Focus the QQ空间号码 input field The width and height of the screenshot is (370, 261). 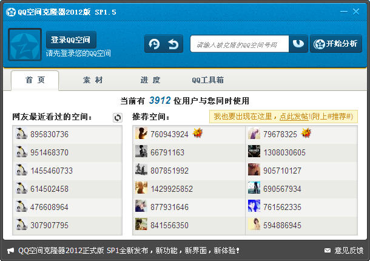coord(240,44)
